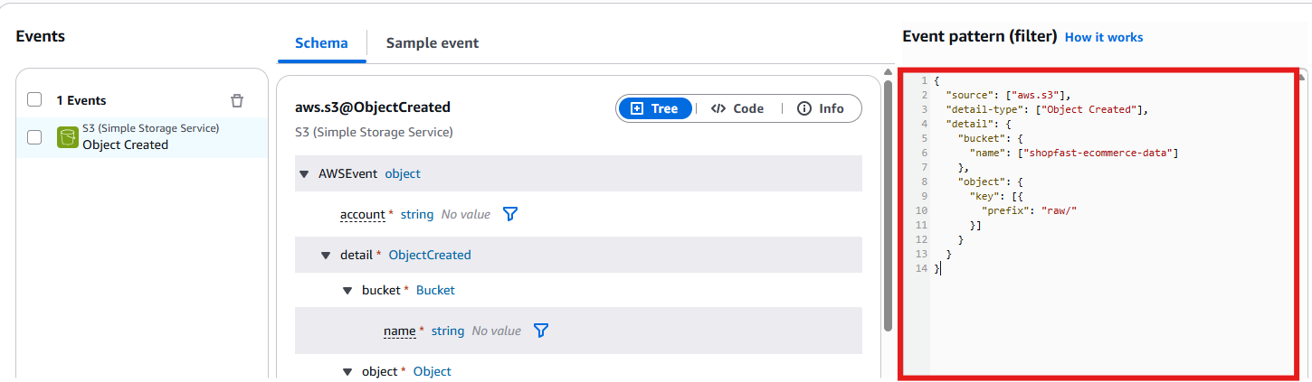1312x382 pixels.
Task: Switch to the Sample event tab
Action: tap(433, 43)
